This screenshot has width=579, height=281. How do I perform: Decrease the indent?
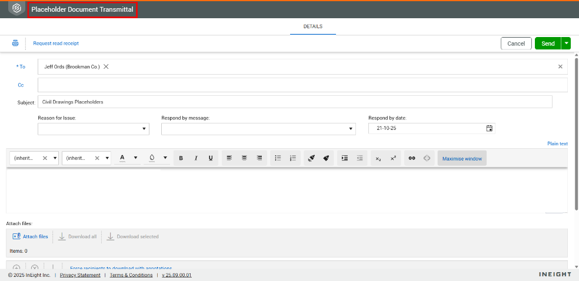360,158
